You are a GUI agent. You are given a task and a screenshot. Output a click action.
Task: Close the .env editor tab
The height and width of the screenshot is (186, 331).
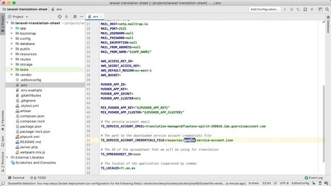pos(101,17)
